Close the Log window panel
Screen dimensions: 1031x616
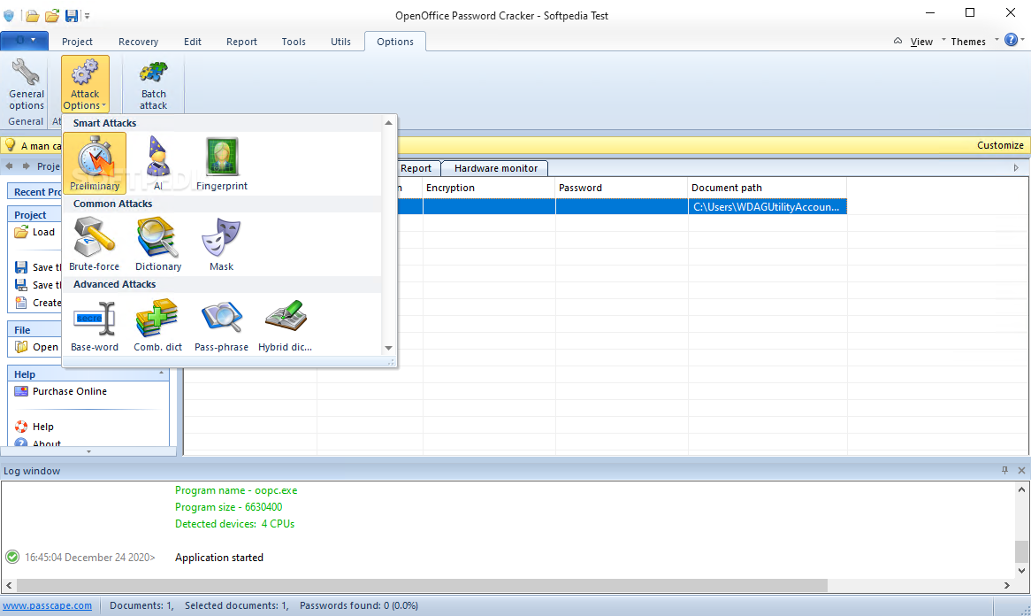tap(1021, 470)
